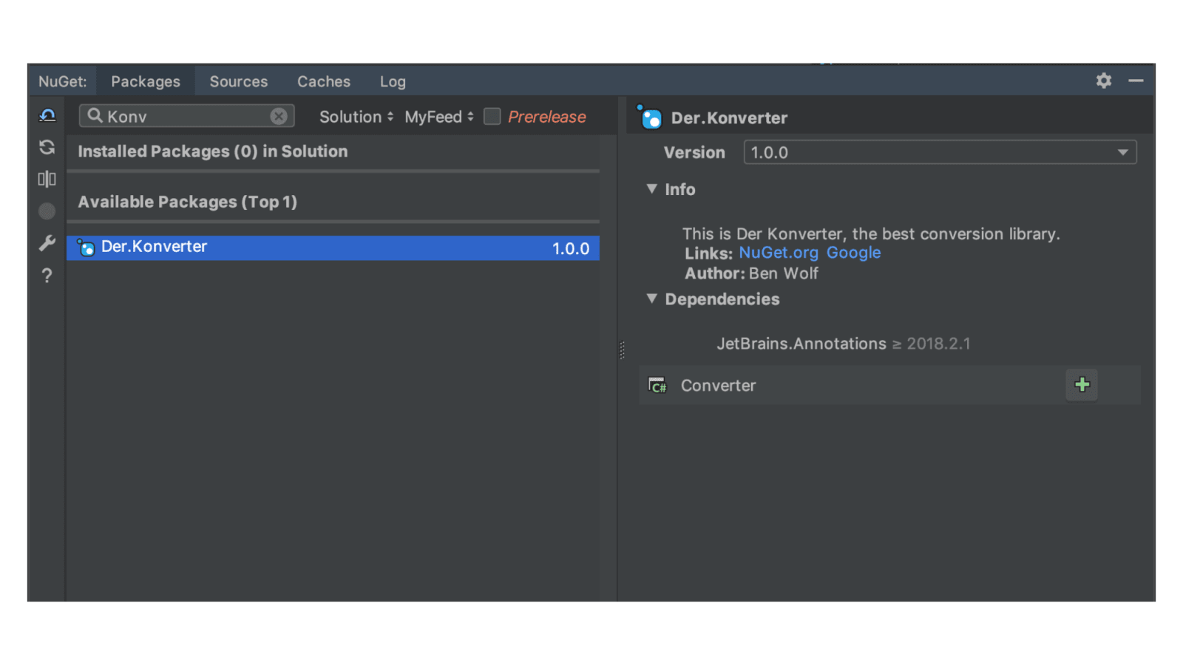Select the Der.Konverter package row

pos(333,248)
